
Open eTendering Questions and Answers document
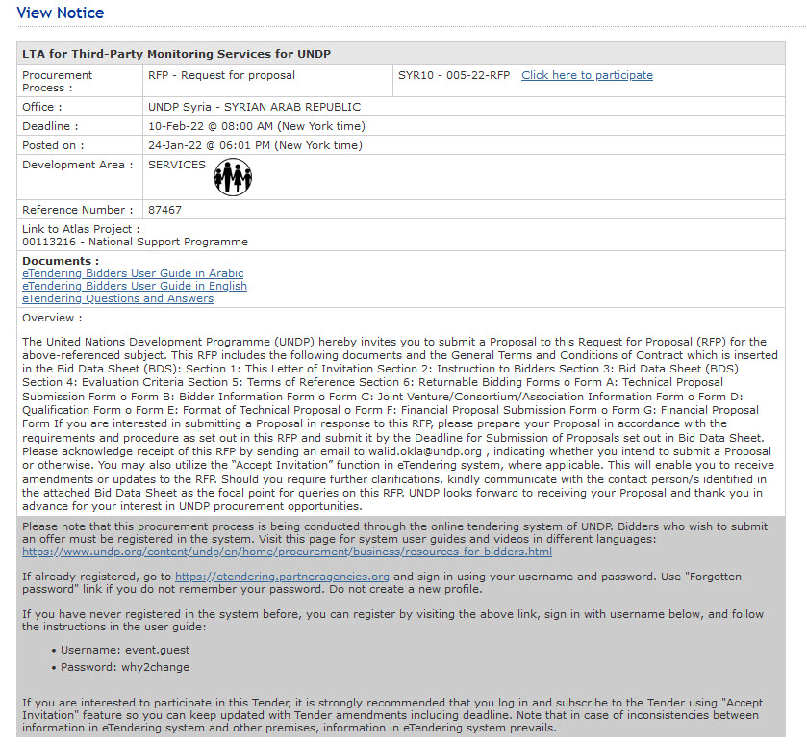pos(117,298)
